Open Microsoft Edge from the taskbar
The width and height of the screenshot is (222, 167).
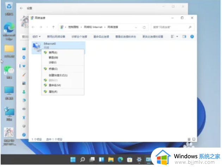121,160
